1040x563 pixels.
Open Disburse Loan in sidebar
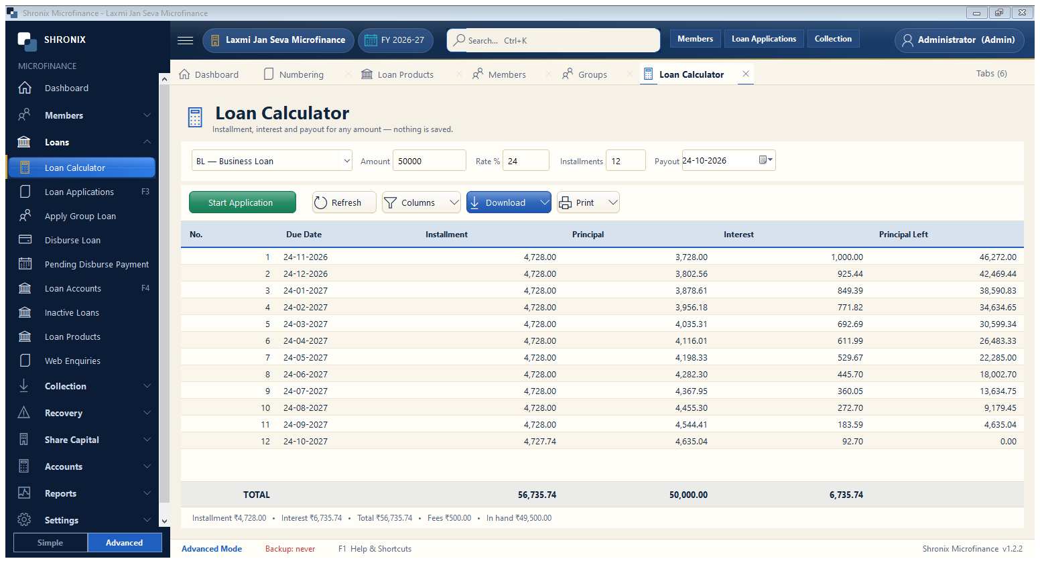81,240
